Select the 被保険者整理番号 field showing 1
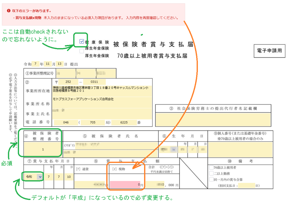This screenshot has width=294, height=206. click(43, 149)
